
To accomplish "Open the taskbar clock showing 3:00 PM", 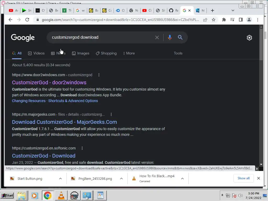I will click(253, 196).
